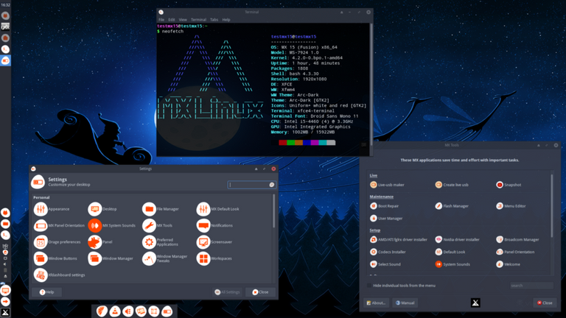
Task: Click About button in MX Tools
Action: click(376, 303)
